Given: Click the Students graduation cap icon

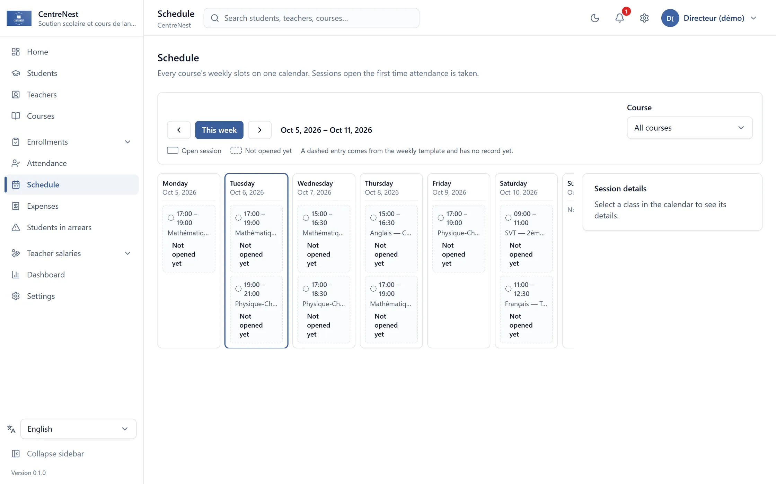Looking at the screenshot, I should pyautogui.click(x=16, y=73).
